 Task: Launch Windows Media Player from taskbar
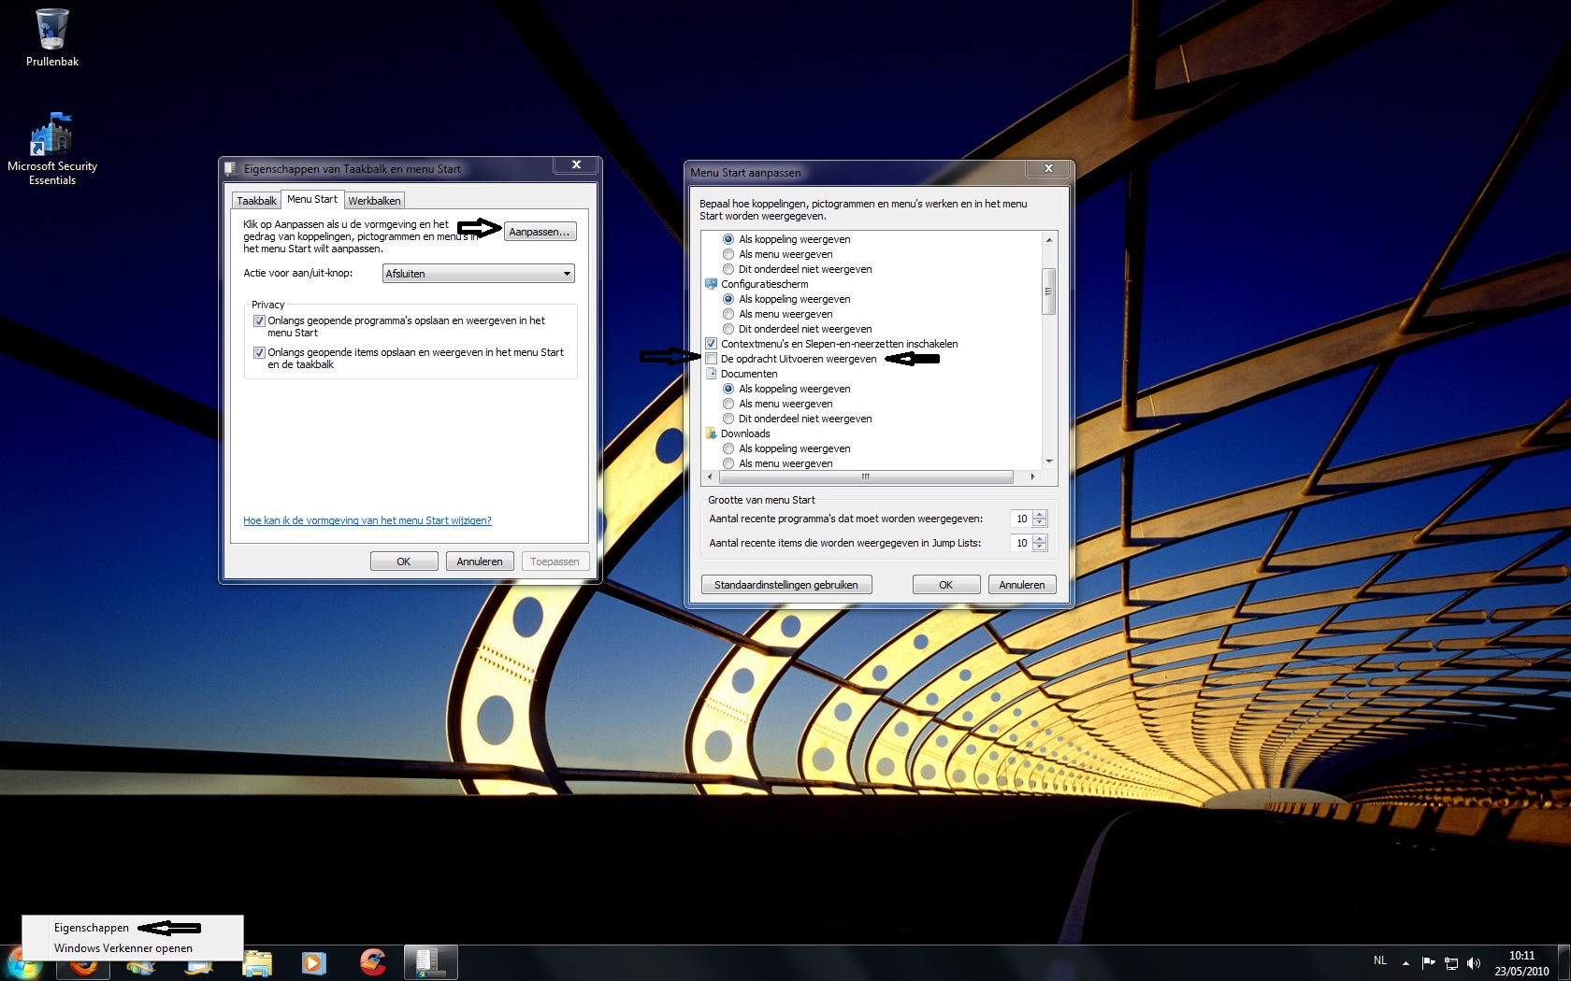(x=314, y=962)
